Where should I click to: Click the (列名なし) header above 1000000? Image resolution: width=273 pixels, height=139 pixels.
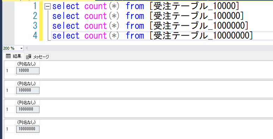coord(28,103)
